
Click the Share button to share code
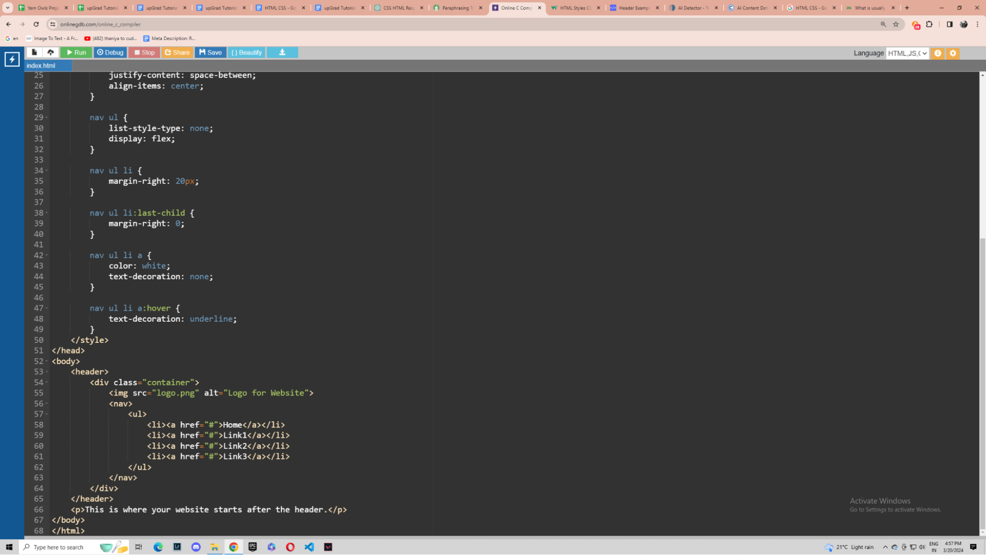pos(178,52)
